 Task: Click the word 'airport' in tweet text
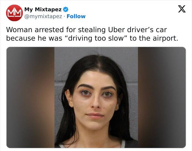pos(164,38)
